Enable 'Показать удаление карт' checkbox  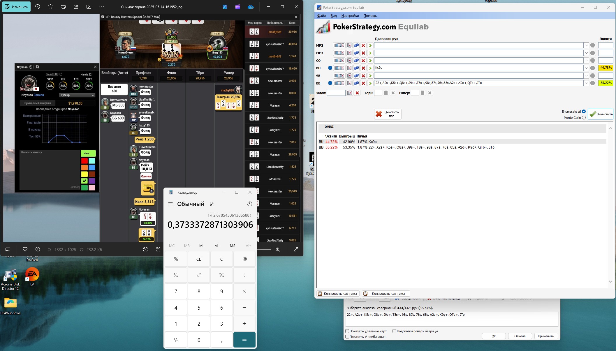(x=347, y=331)
